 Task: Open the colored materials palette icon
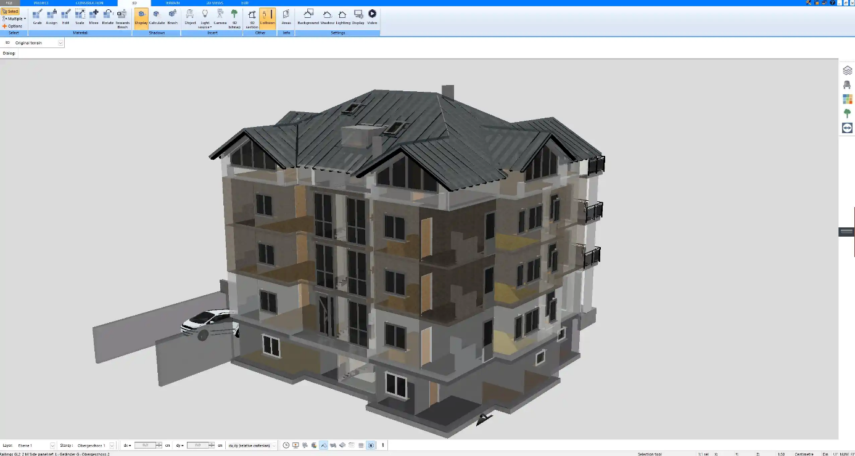point(847,99)
